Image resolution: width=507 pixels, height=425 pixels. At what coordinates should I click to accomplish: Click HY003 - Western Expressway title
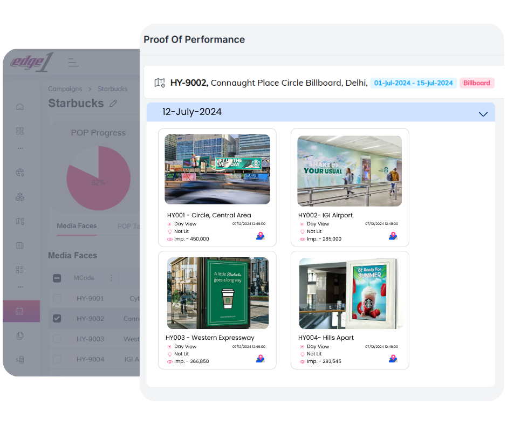tap(210, 338)
